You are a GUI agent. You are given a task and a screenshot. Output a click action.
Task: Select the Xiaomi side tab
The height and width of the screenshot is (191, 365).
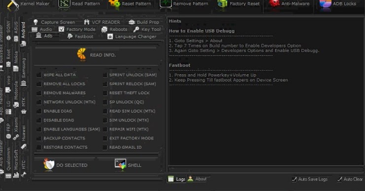[x=16, y=129]
